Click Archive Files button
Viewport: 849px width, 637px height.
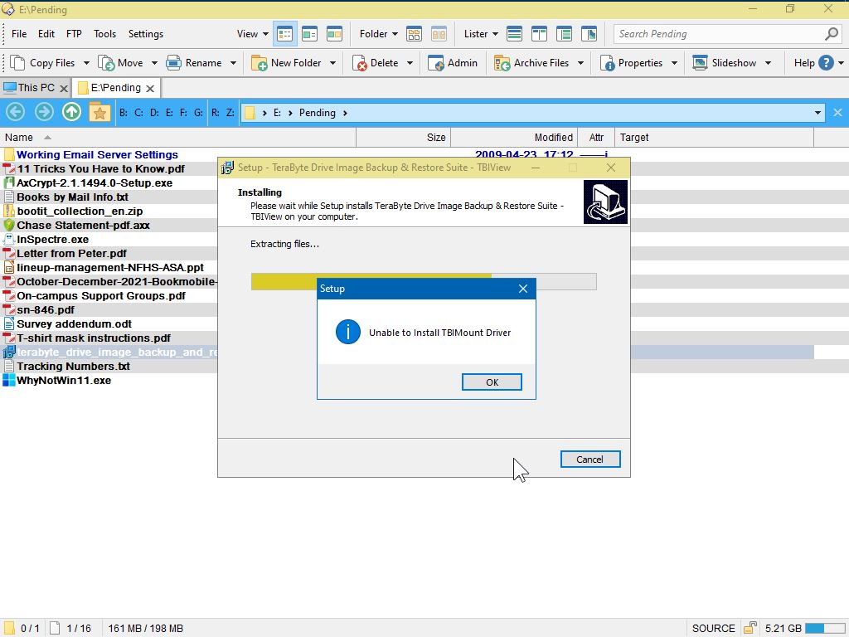click(531, 63)
